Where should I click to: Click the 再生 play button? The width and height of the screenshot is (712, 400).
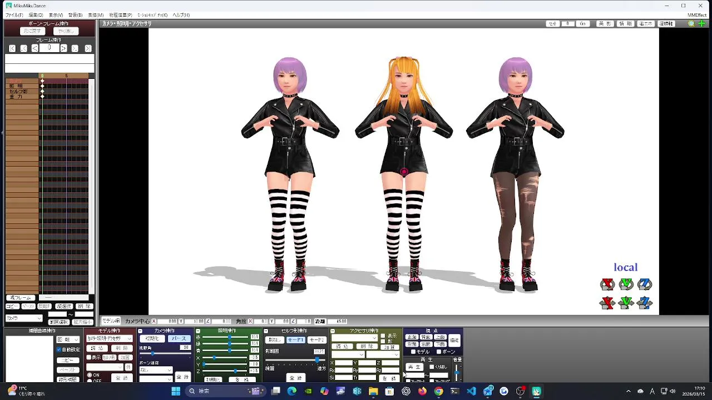tap(414, 367)
